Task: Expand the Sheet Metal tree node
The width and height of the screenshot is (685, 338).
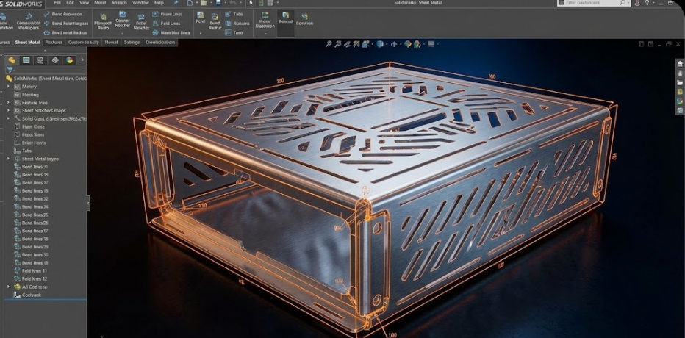Action: point(9,159)
